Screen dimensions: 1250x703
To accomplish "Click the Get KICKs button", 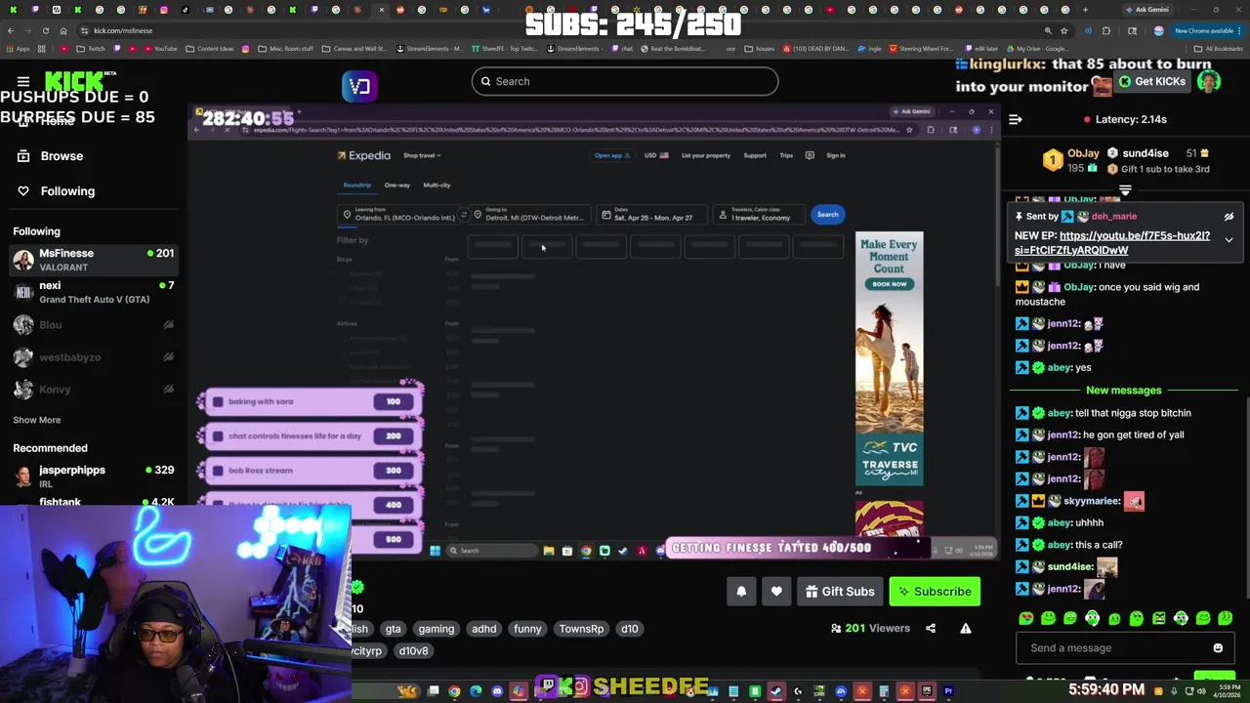I will click(x=1151, y=81).
